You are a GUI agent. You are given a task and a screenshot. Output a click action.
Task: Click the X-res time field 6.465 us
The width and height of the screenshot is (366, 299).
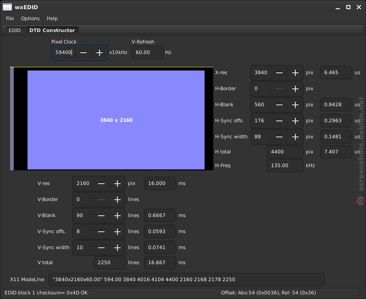pos(336,73)
